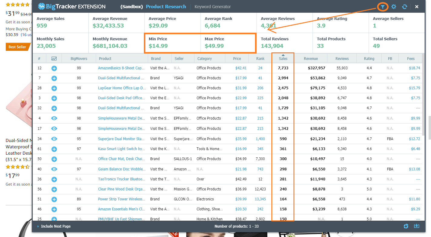The width and height of the screenshot is (431, 237).
Task: Click plus icon on row number 32
Action: pos(54,108)
